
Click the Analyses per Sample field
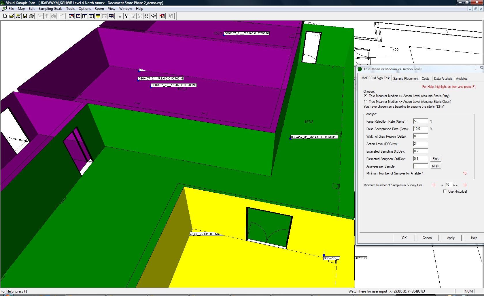coord(421,166)
